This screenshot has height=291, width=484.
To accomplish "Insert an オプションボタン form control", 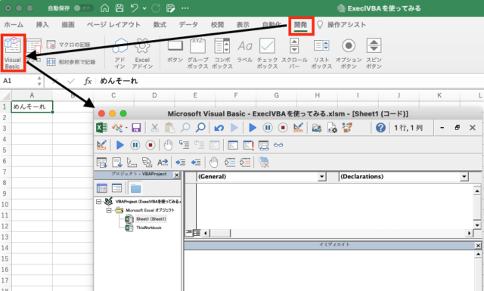I will click(349, 53).
